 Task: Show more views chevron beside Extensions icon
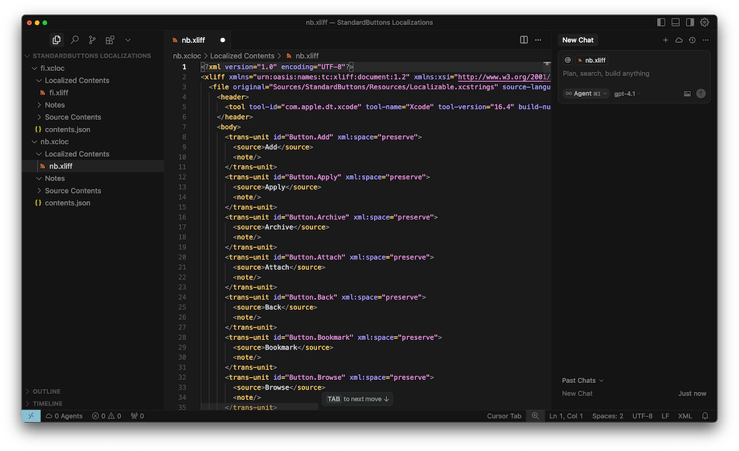(x=128, y=40)
